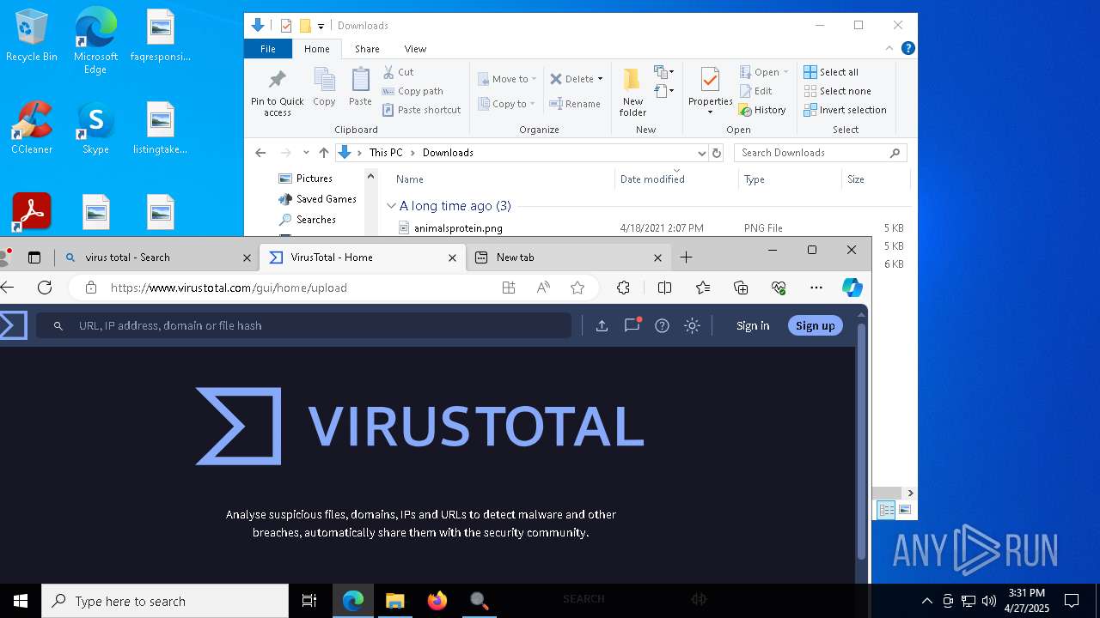
Task: Open Edge tab actions menu icon
Action: tap(34, 257)
